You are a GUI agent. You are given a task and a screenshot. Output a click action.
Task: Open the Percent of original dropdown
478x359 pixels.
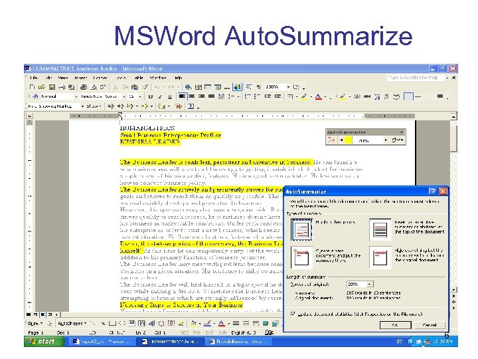pyautogui.click(x=370, y=285)
